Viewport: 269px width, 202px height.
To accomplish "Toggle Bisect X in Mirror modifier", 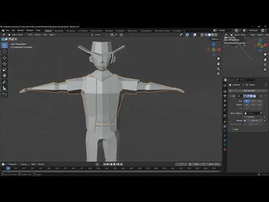I will [247, 105].
